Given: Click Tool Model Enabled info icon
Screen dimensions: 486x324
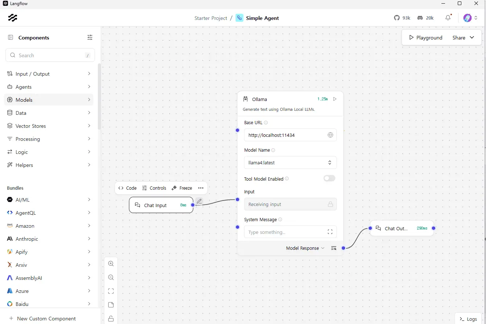Looking at the screenshot, I should click(x=287, y=179).
